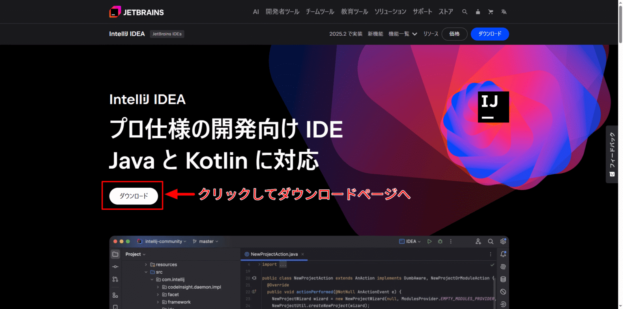Open the site search magnifier icon
The width and height of the screenshot is (623, 309).
(465, 12)
